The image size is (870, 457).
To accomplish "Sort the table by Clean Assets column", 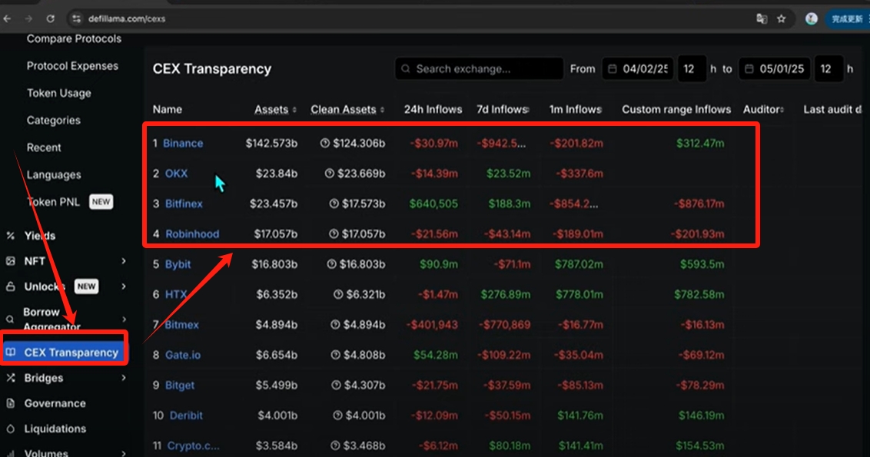I will click(x=347, y=110).
